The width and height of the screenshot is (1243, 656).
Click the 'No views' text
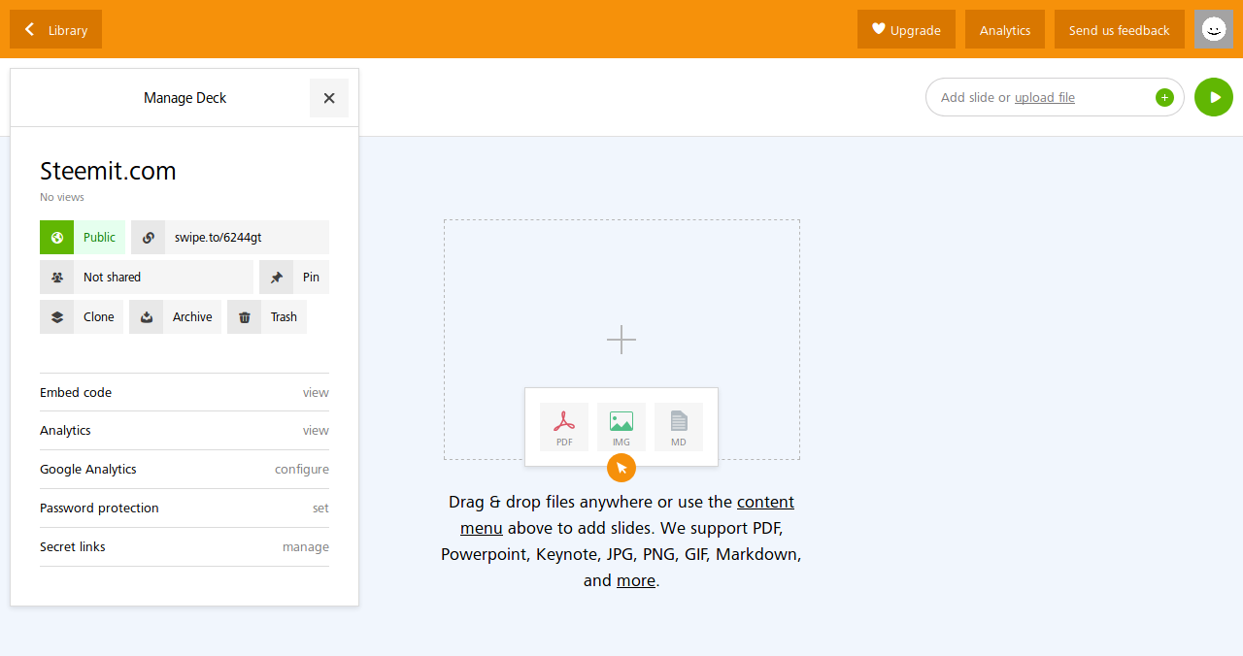click(62, 197)
